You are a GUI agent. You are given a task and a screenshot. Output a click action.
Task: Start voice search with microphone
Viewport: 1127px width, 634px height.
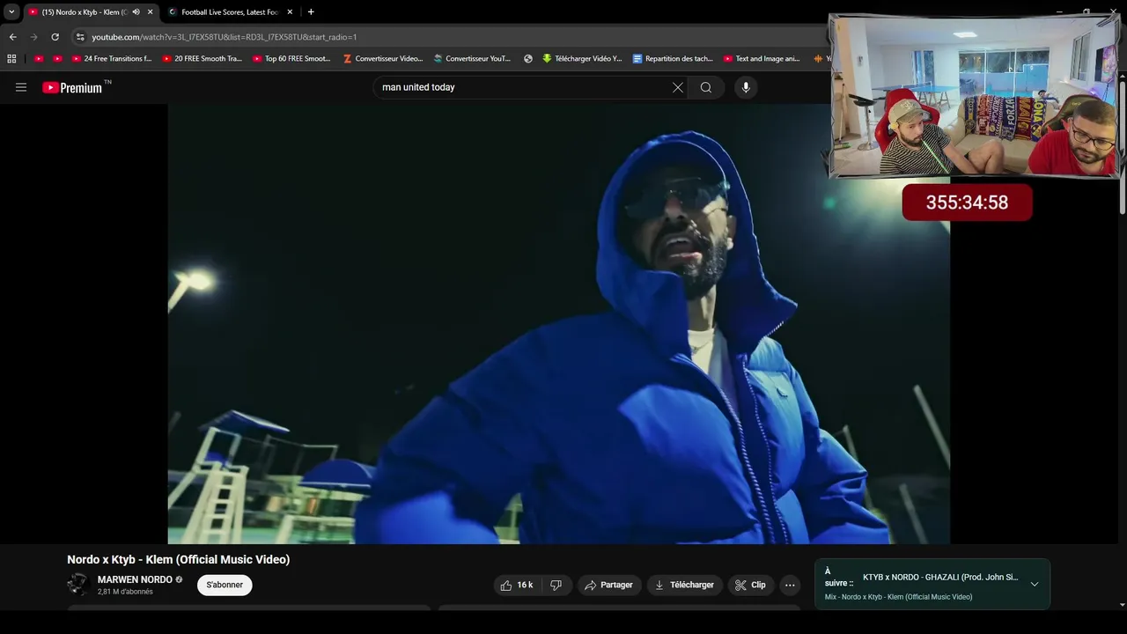pyautogui.click(x=746, y=87)
